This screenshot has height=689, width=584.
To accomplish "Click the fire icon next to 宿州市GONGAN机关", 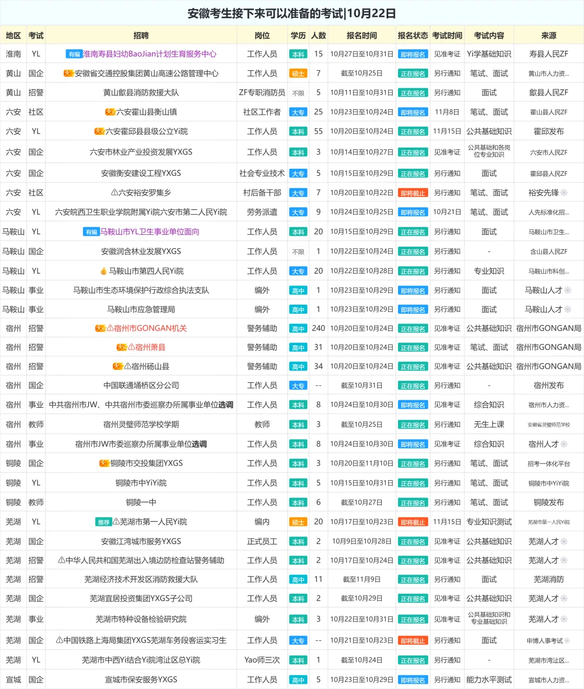I will tap(100, 328).
